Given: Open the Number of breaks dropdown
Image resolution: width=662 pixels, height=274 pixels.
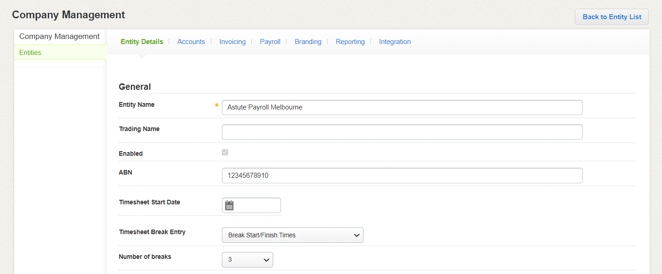Looking at the screenshot, I should click(x=248, y=260).
